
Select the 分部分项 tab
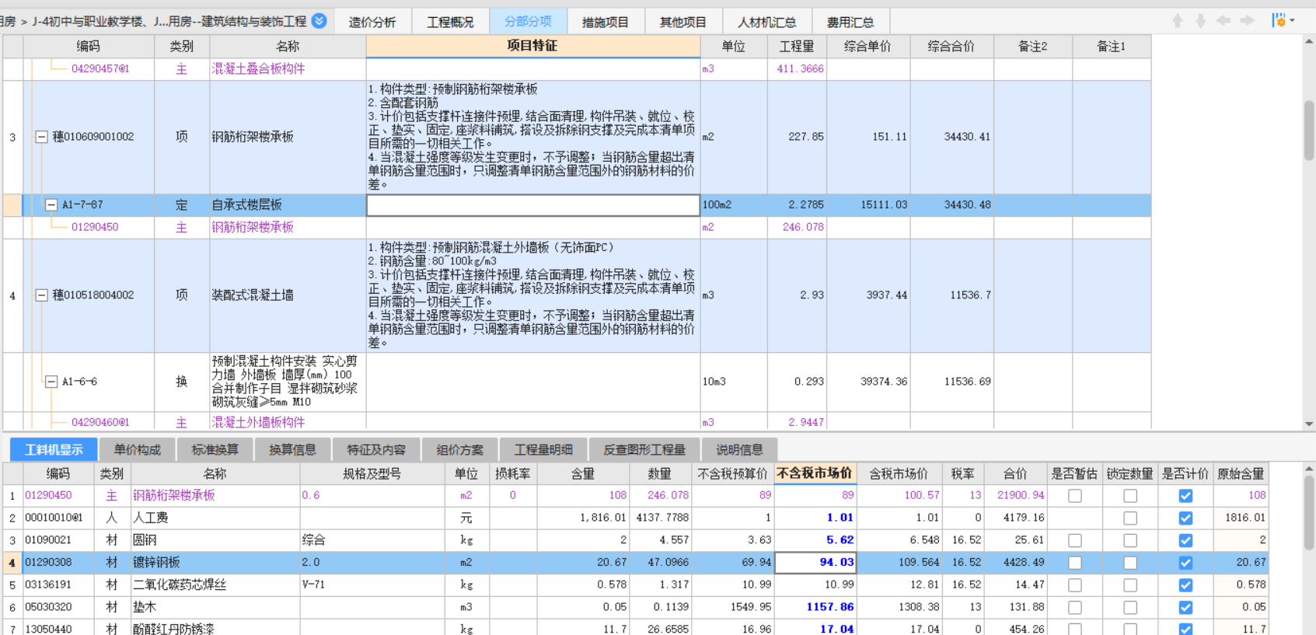tap(529, 22)
